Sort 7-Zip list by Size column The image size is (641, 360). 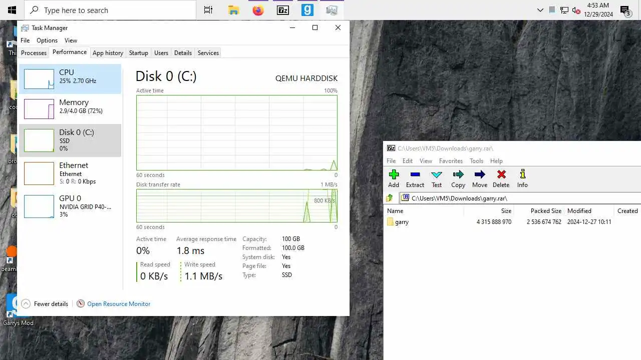tap(488, 211)
